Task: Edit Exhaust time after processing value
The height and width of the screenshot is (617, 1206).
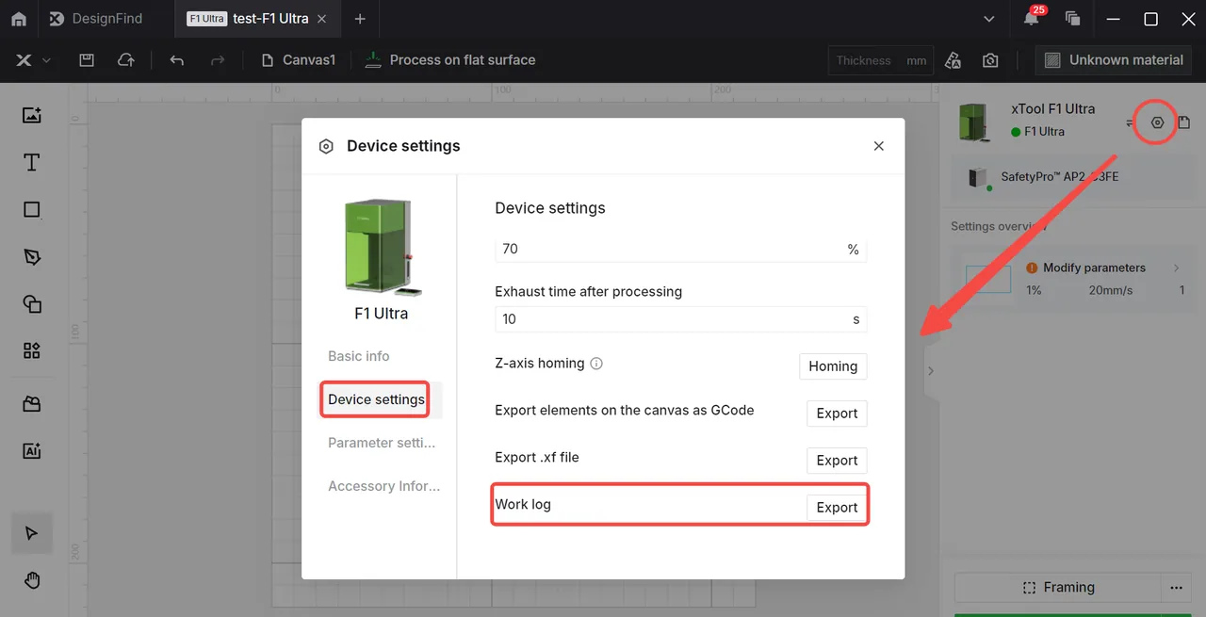Action: [x=680, y=319]
